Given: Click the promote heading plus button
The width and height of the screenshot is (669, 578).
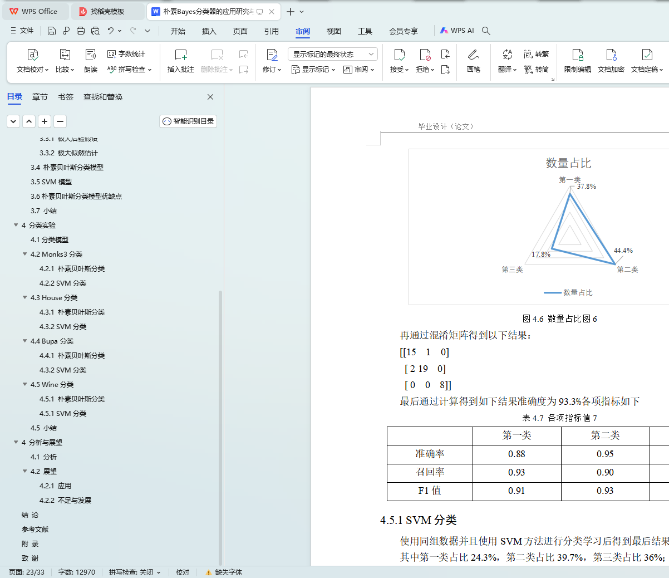Looking at the screenshot, I should [x=45, y=121].
